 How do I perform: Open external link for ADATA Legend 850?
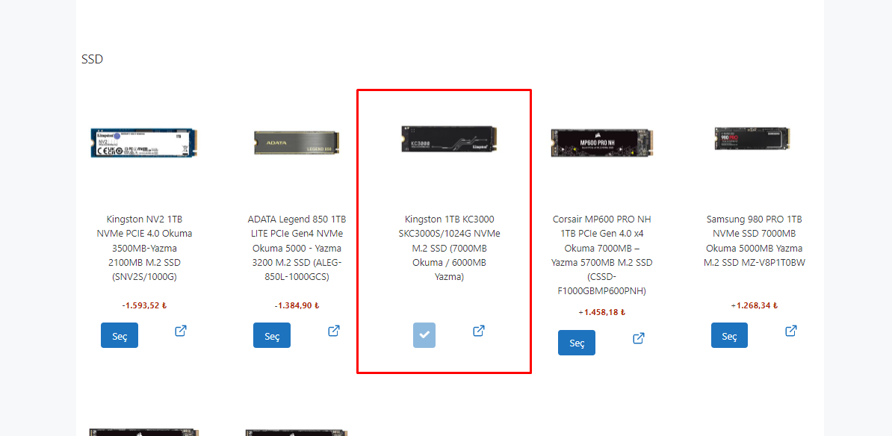click(x=334, y=330)
